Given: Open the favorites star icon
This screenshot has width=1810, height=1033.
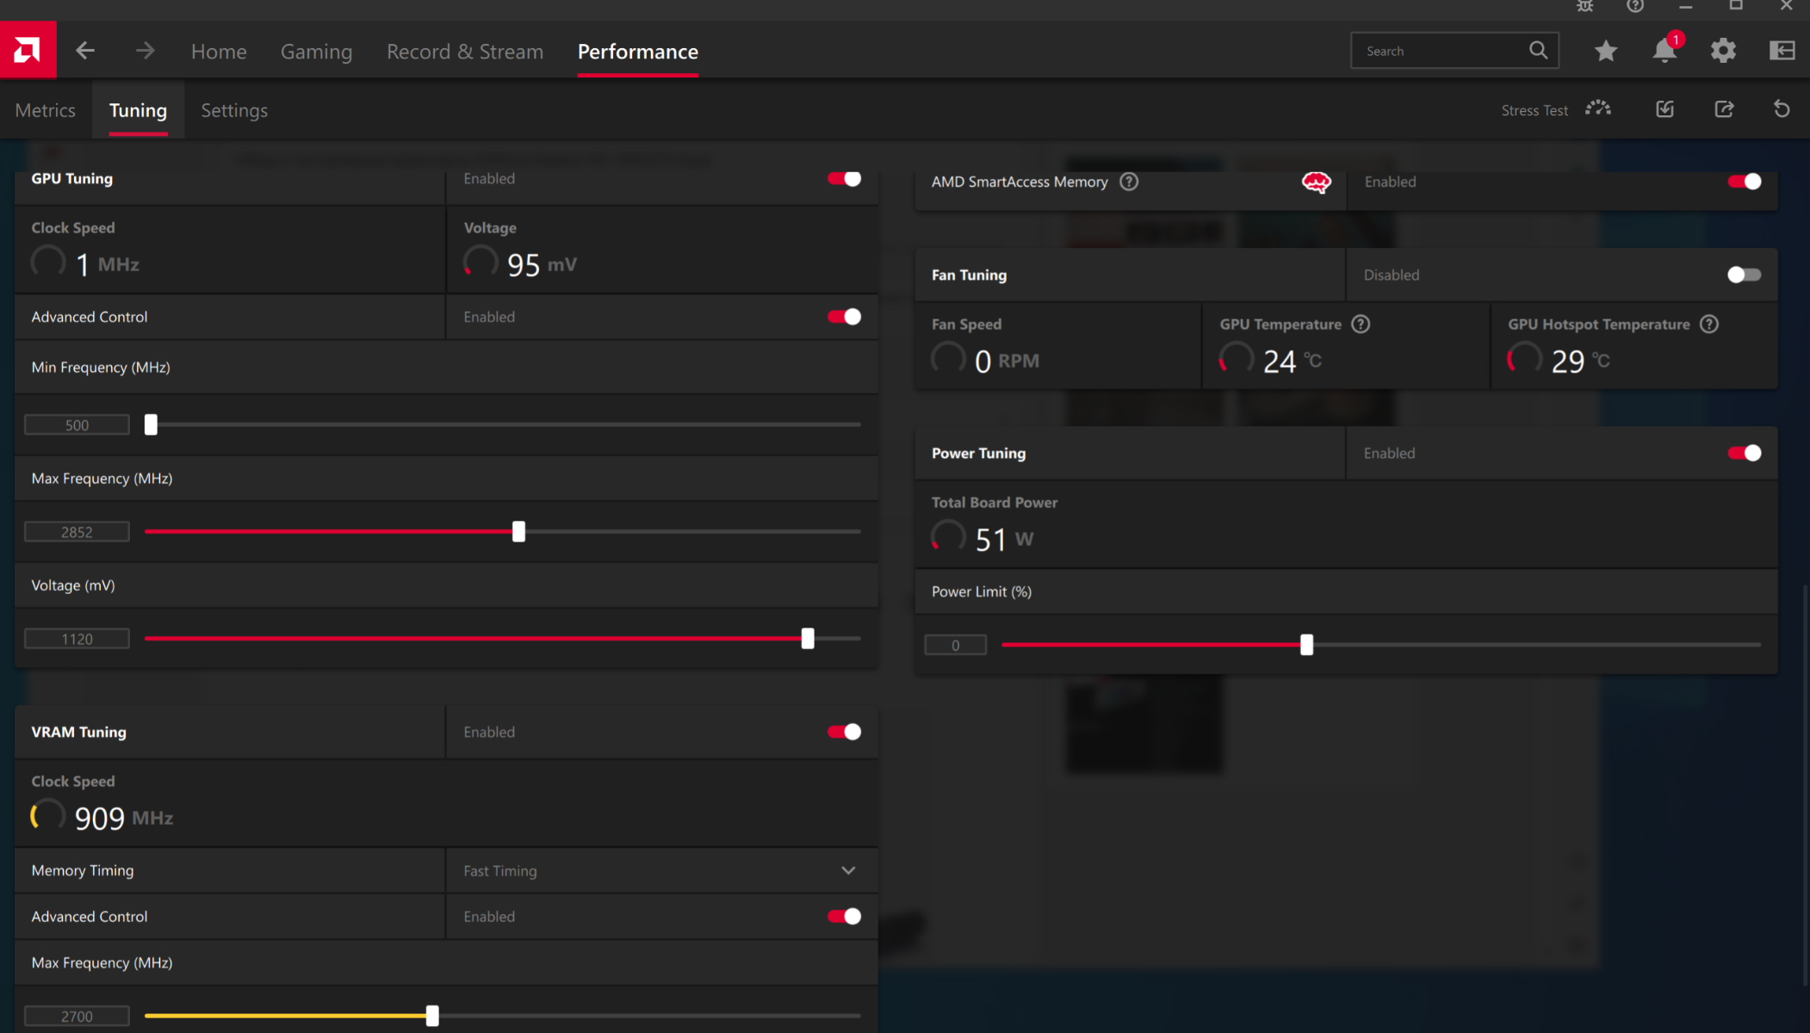Looking at the screenshot, I should 1605,51.
